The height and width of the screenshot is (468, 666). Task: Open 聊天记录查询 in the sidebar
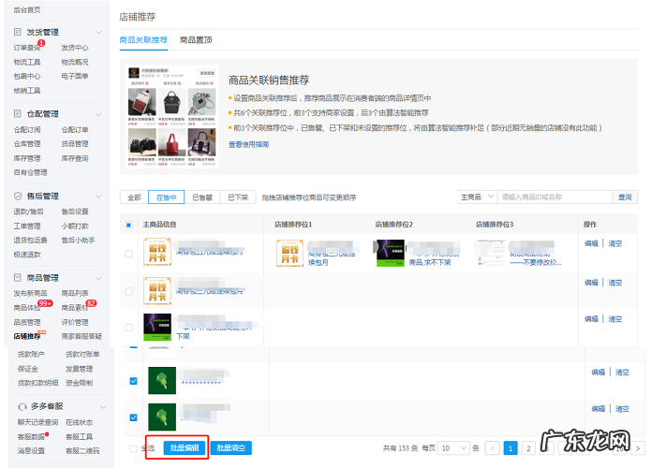pyautogui.click(x=37, y=422)
